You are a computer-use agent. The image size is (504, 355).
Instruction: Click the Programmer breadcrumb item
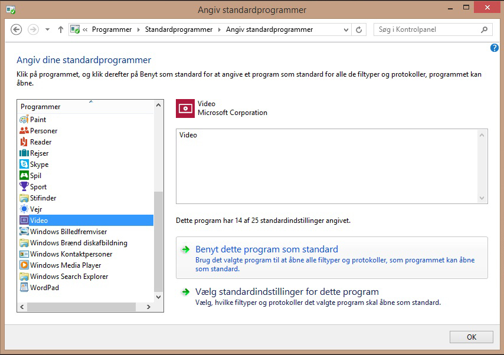112,29
